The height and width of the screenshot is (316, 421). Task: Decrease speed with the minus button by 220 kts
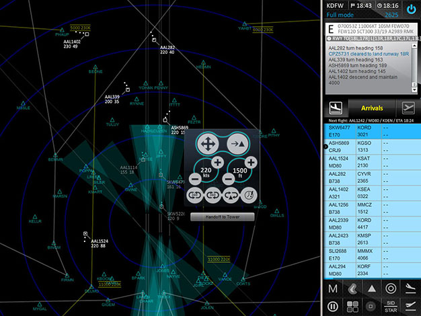pos(194,180)
